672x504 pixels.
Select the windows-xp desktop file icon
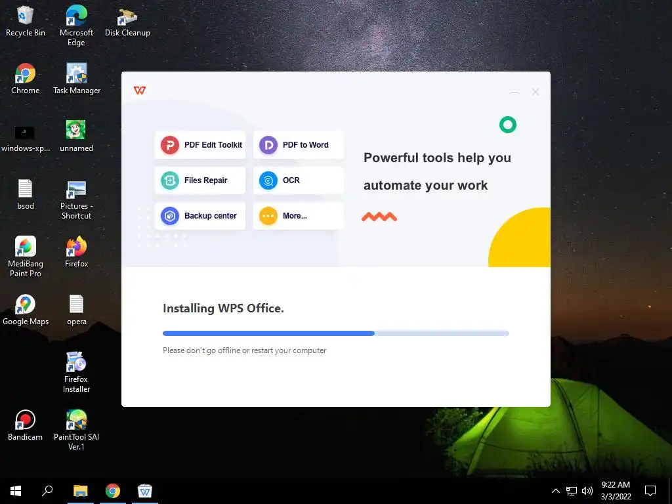tap(26, 138)
